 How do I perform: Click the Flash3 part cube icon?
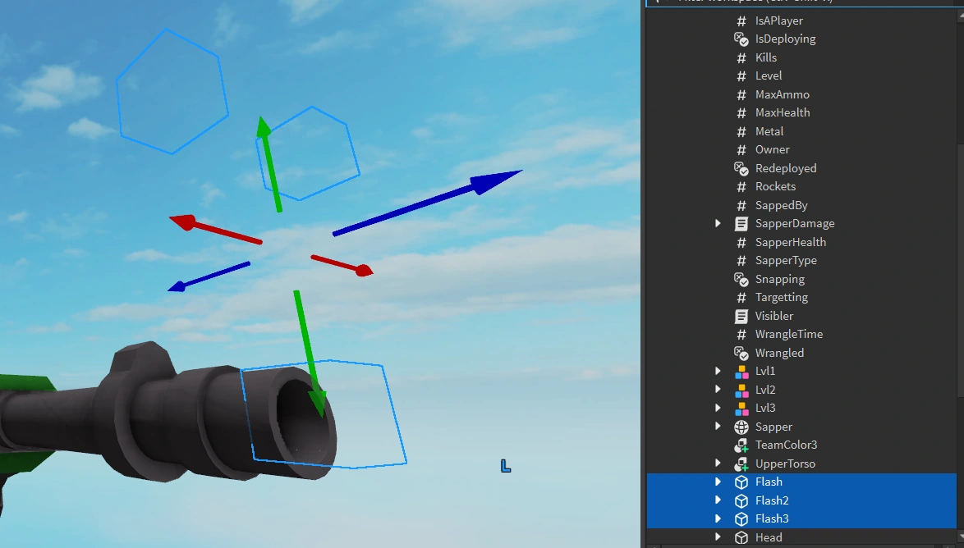(741, 519)
